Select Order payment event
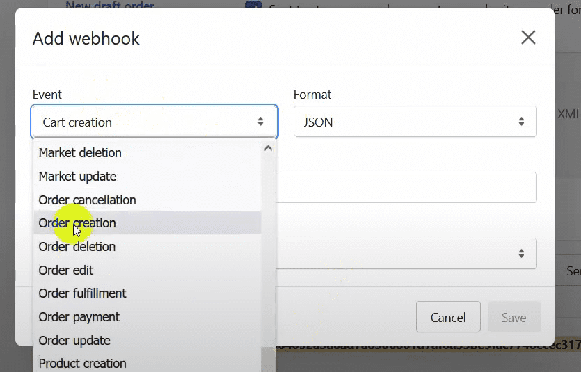This screenshot has width=581, height=372. pyautogui.click(x=79, y=317)
